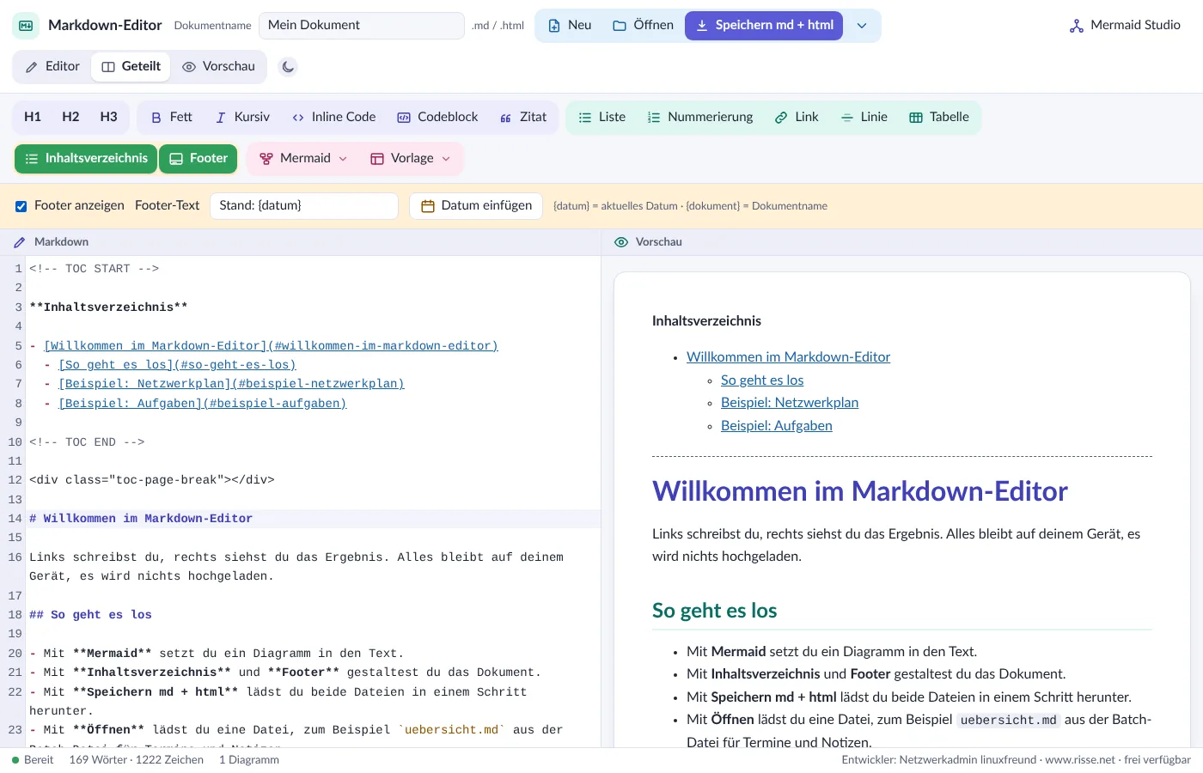
Task: Open Beispiel: Aufgaben preview link
Action: point(777,425)
